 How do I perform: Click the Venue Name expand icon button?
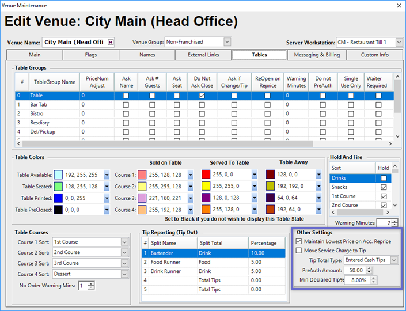tap(111, 43)
